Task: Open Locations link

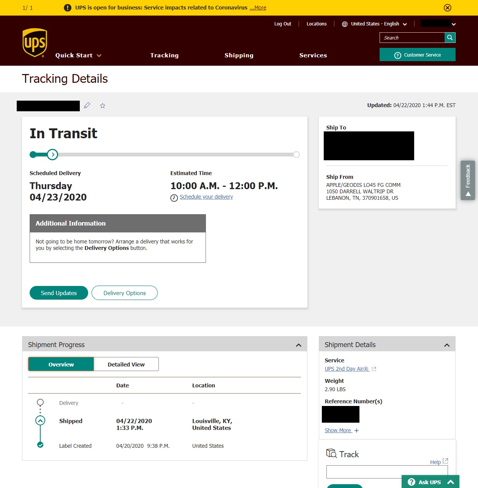Action: coord(317,24)
